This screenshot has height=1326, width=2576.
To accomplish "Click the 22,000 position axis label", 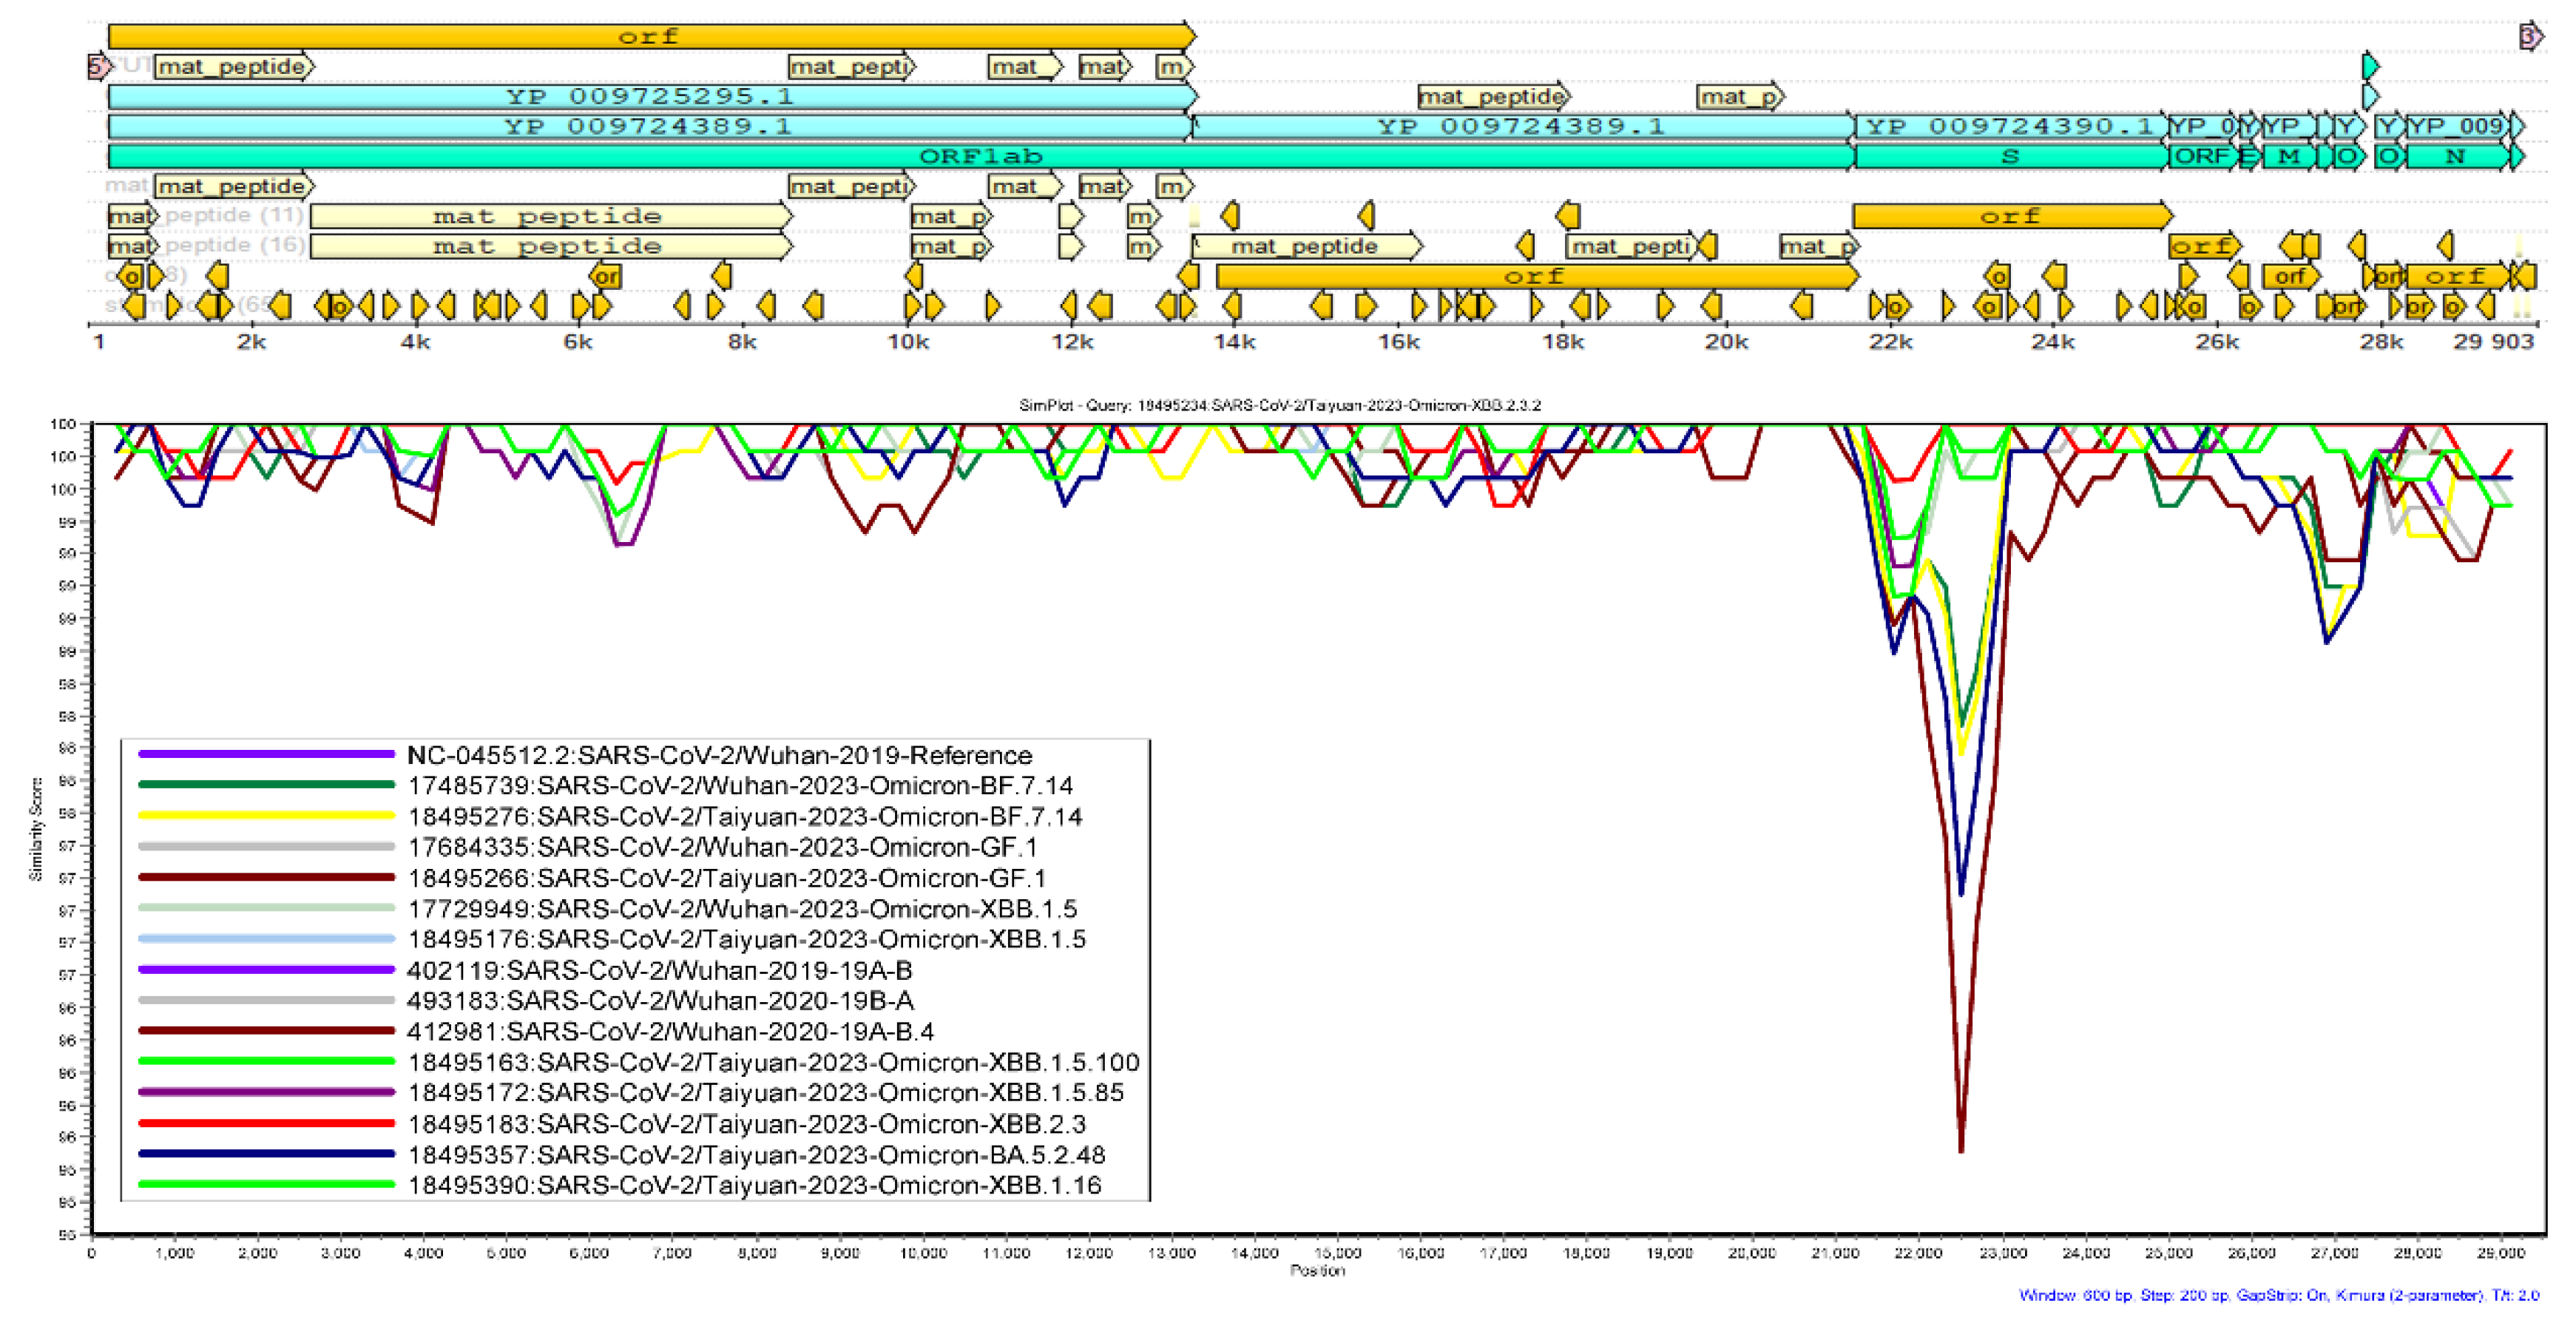I will coord(1918,1253).
